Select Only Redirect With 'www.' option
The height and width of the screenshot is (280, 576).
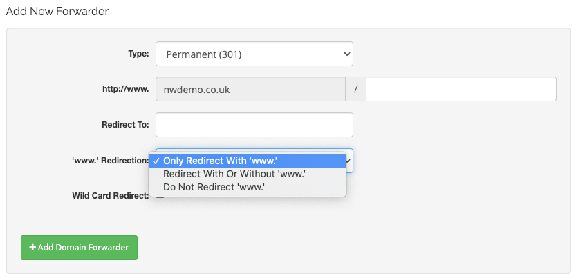(248, 161)
